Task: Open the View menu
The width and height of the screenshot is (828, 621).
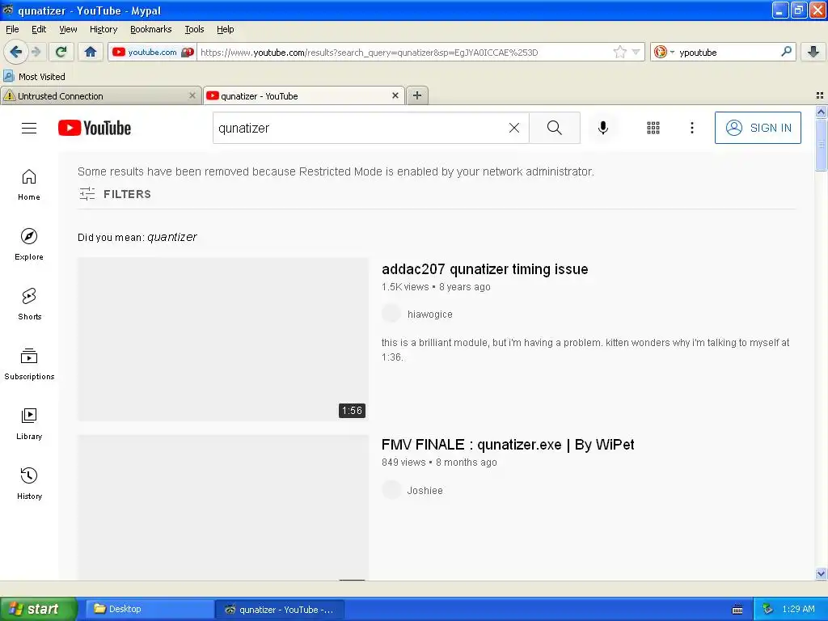Action: [x=68, y=29]
